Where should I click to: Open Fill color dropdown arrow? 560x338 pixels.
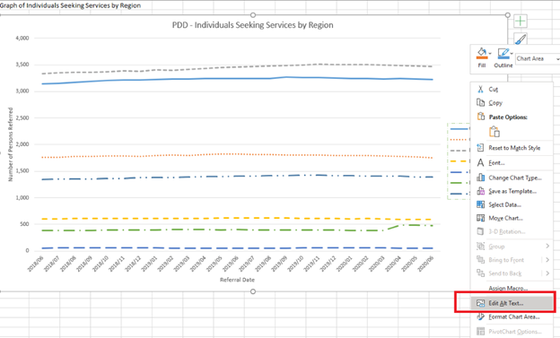click(490, 54)
